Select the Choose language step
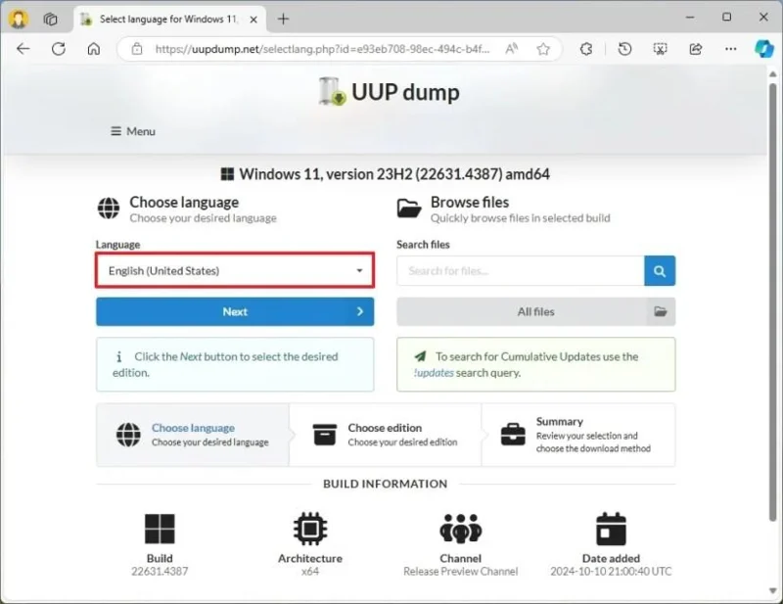Screen dimensions: 783x604 click(x=193, y=435)
